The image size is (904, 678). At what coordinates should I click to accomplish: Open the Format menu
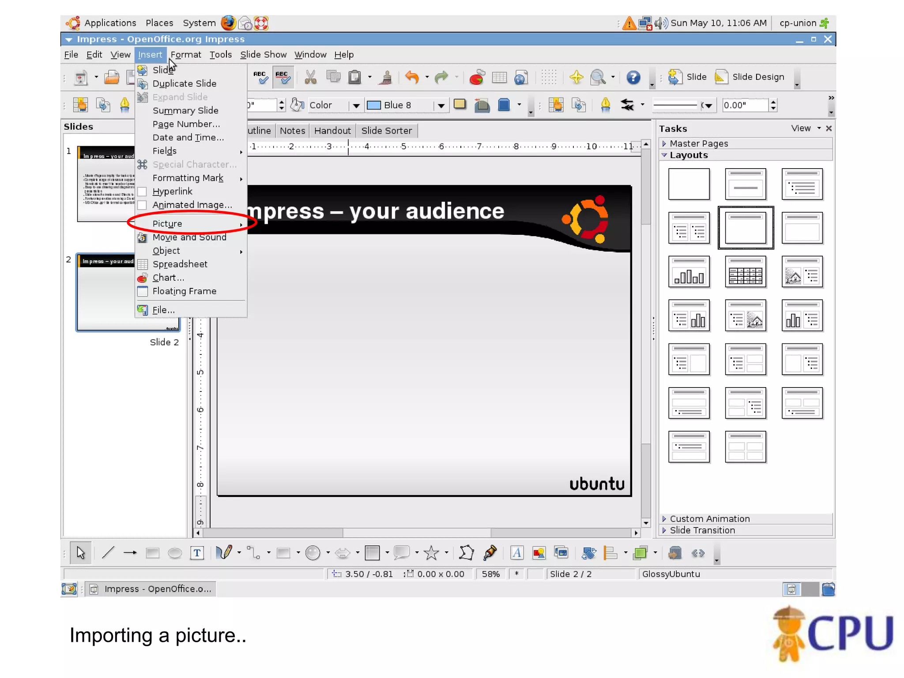[186, 55]
